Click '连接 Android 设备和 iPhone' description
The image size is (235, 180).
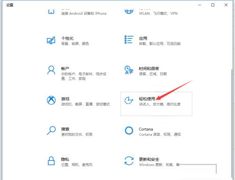pyautogui.click(x=84, y=14)
